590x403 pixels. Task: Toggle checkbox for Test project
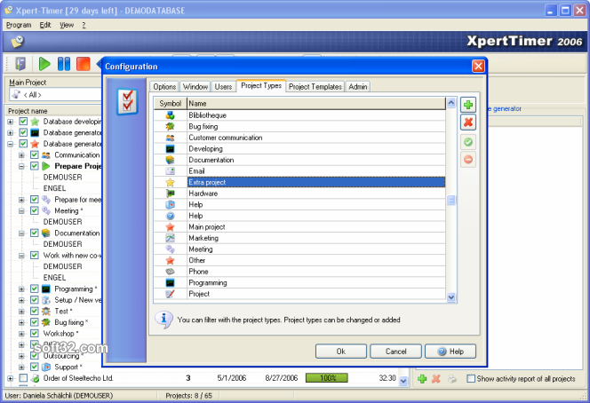[x=35, y=312]
